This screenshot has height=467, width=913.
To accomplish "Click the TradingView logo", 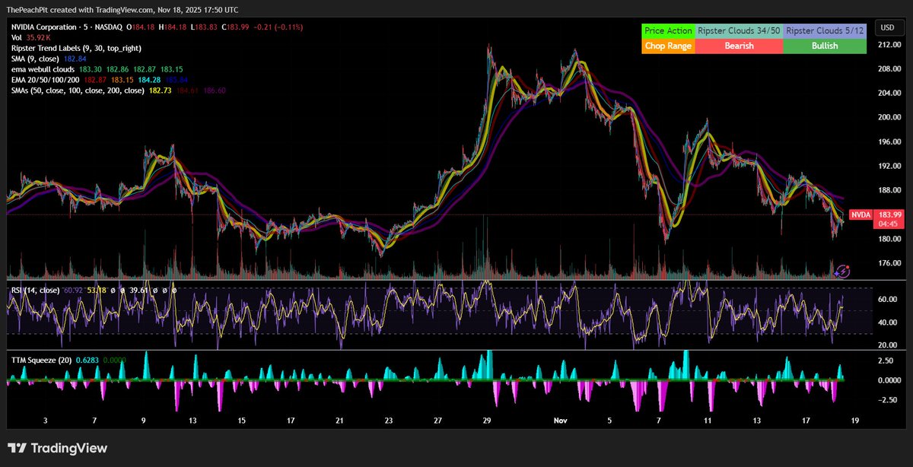I will (x=58, y=449).
